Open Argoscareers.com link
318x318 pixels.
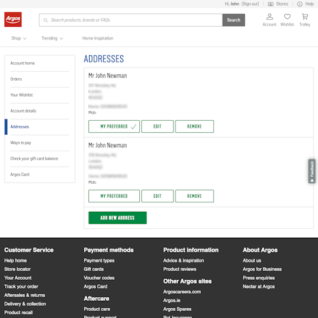click(182, 292)
